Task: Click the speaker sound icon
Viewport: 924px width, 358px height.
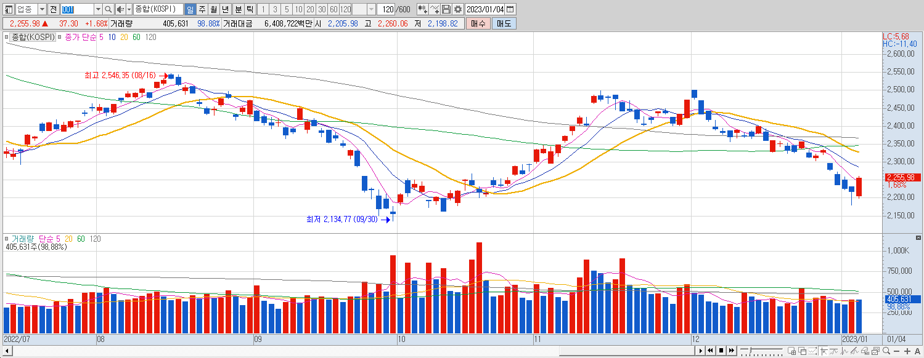Action: (x=120, y=9)
